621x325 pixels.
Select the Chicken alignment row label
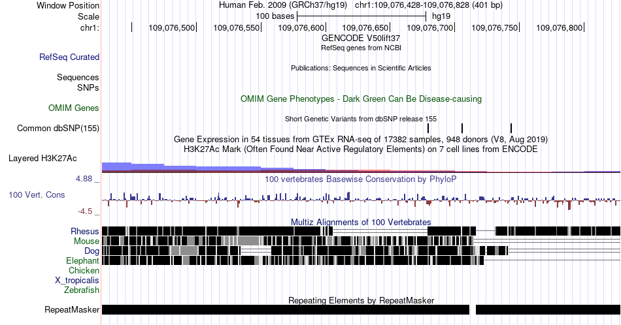(x=84, y=270)
